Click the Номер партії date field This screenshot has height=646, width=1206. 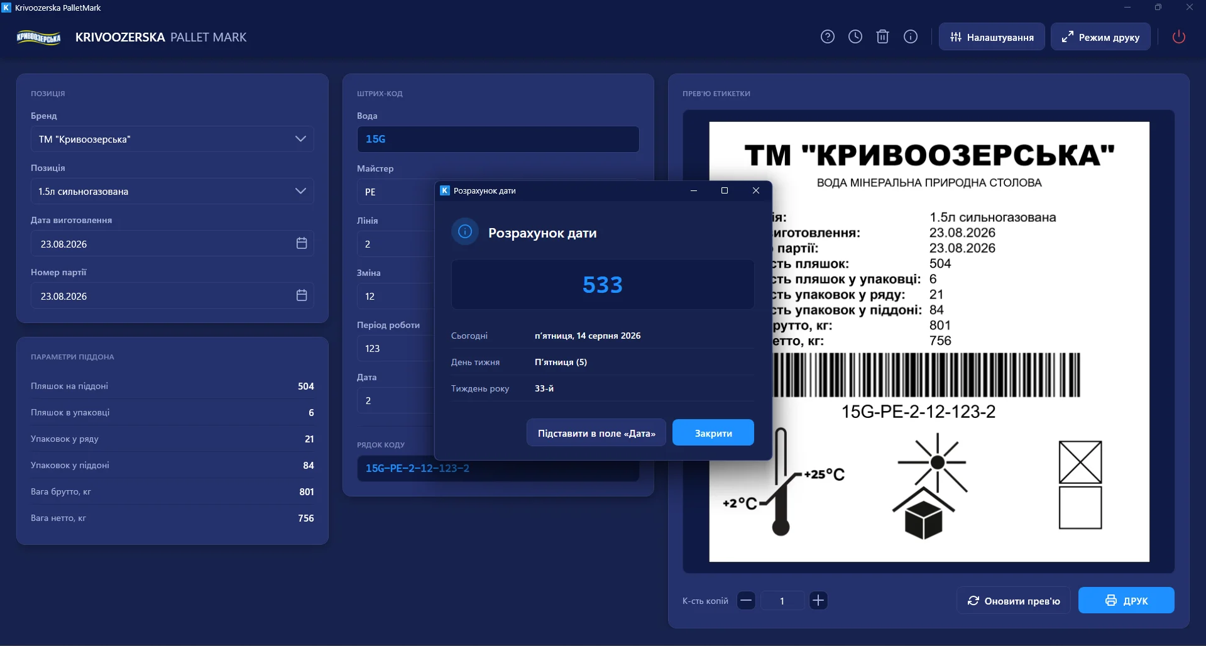tap(172, 295)
